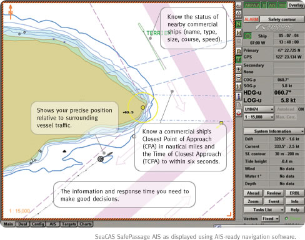Viewport: 305px width, 240px height.
Task: Toggle True motion T button
Action: pyautogui.click(x=239, y=60)
